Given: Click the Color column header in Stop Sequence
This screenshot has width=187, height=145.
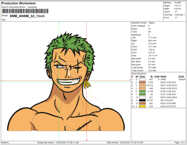Looking at the screenshot, I should coord(142,76).
